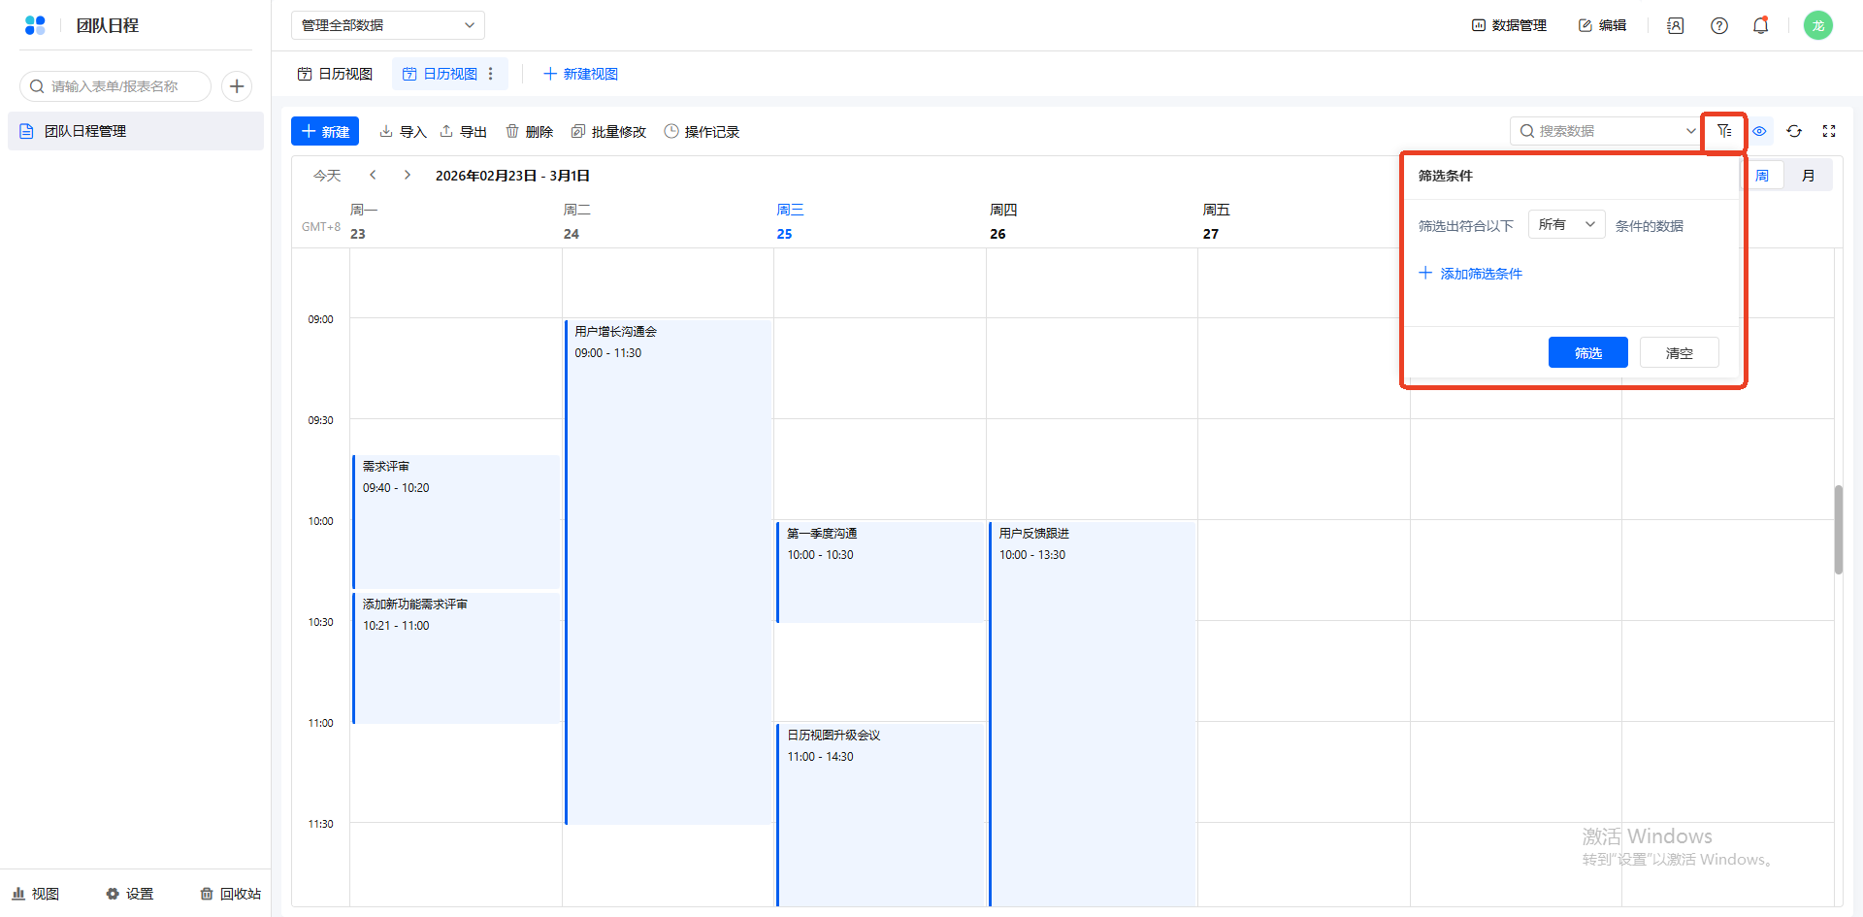1863x917 pixels.
Task: Expand the search data field dropdown arrow
Action: (1690, 131)
